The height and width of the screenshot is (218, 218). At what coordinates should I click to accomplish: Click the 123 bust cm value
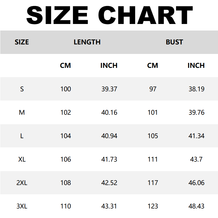coord(153,206)
